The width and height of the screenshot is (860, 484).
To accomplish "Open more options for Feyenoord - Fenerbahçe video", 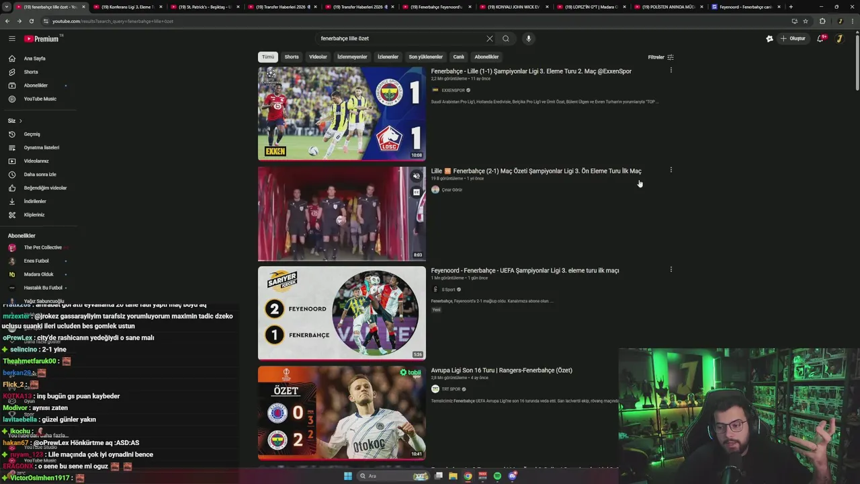I will click(x=671, y=270).
